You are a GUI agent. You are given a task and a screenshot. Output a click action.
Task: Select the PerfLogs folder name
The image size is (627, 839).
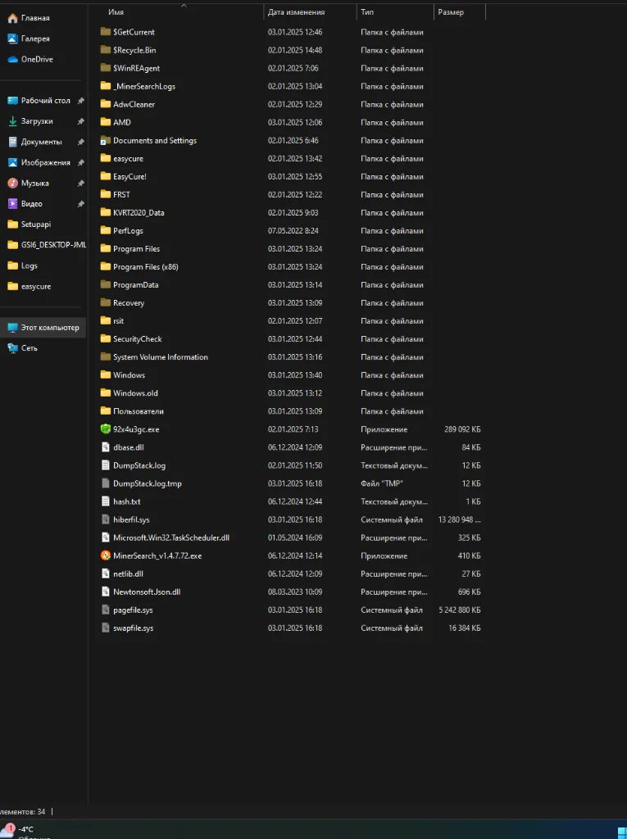[x=128, y=230]
